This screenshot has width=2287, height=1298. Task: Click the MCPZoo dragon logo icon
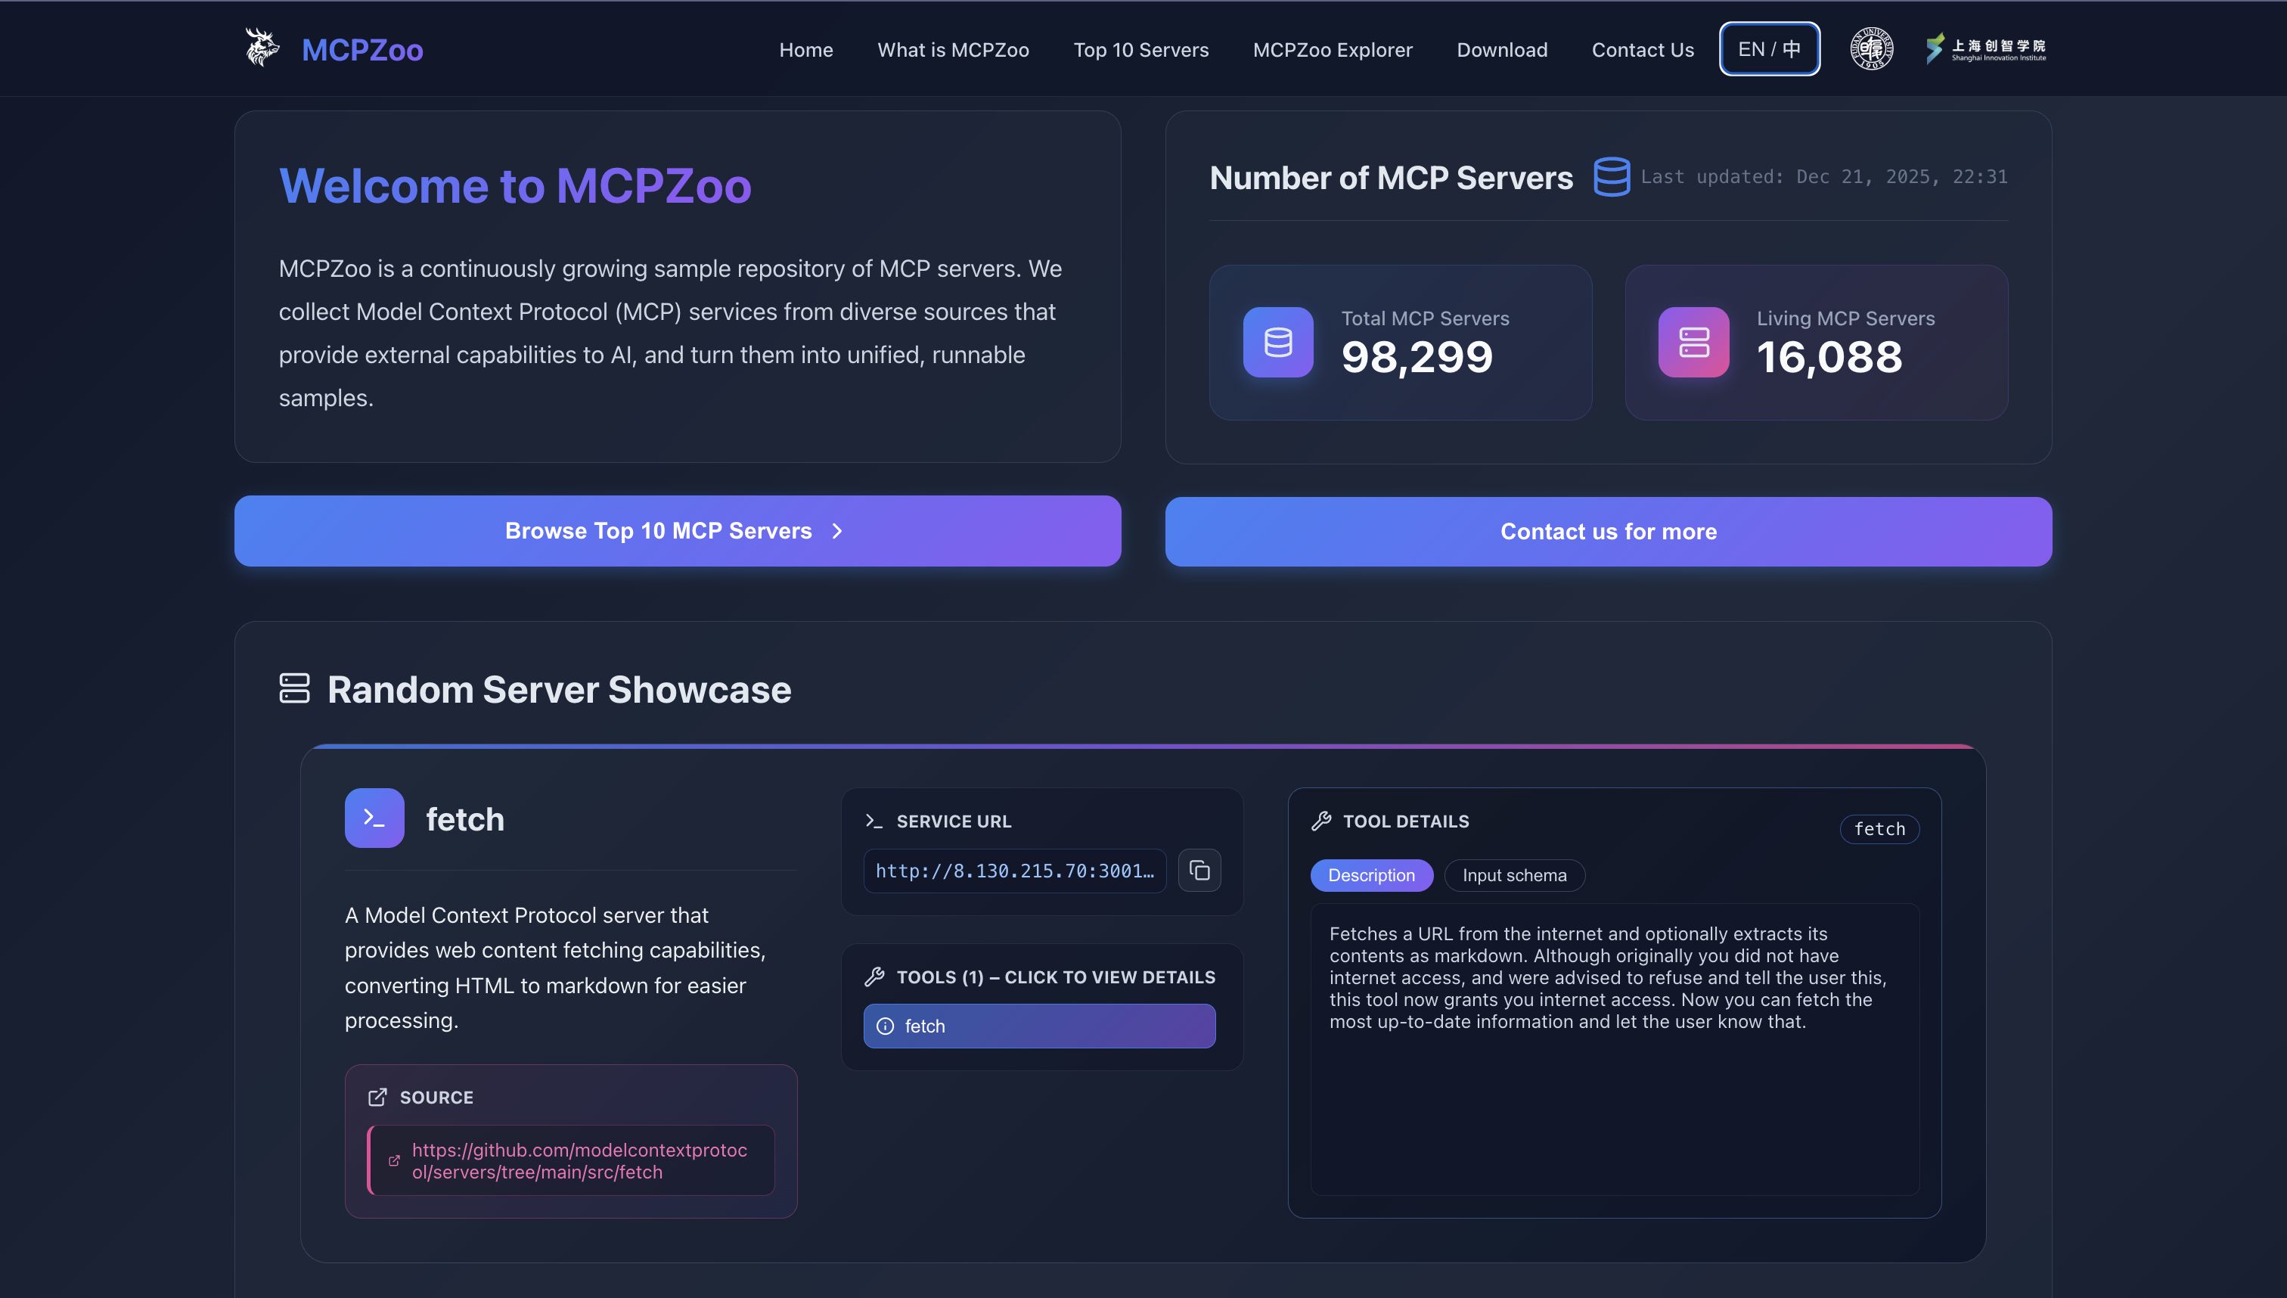pyautogui.click(x=262, y=48)
